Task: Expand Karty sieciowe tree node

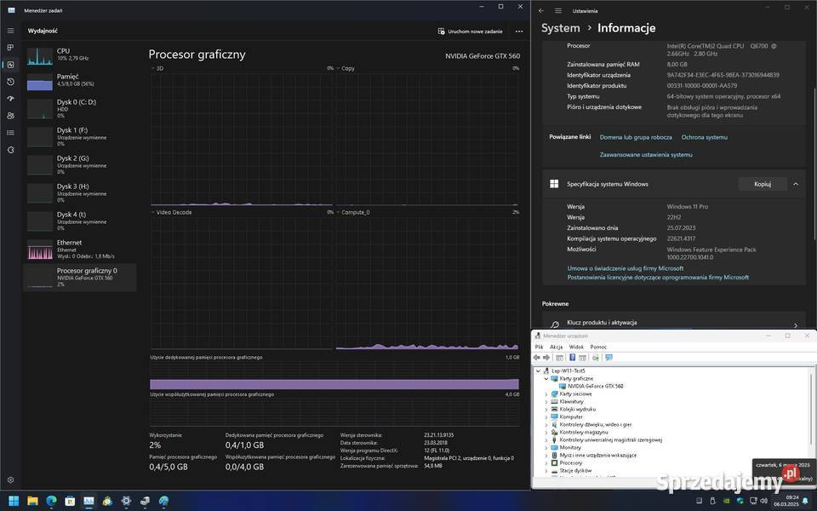Action: click(546, 394)
